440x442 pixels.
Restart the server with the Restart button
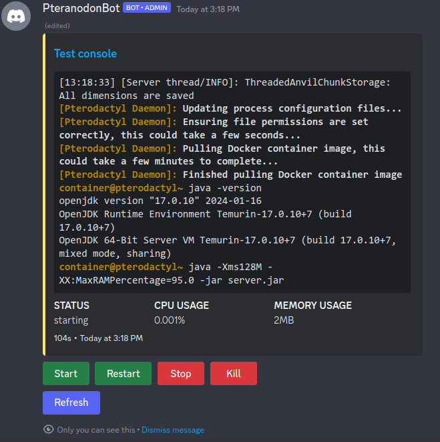[123, 373]
